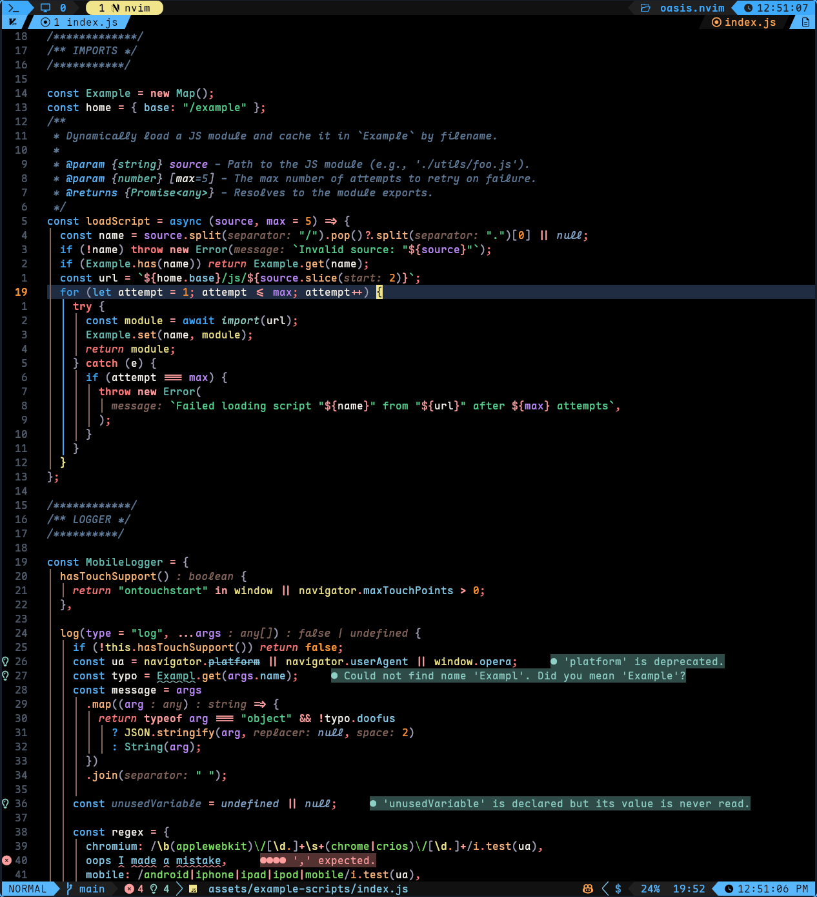Click the '/** IMPORTS */' comment

pyautogui.click(x=92, y=50)
